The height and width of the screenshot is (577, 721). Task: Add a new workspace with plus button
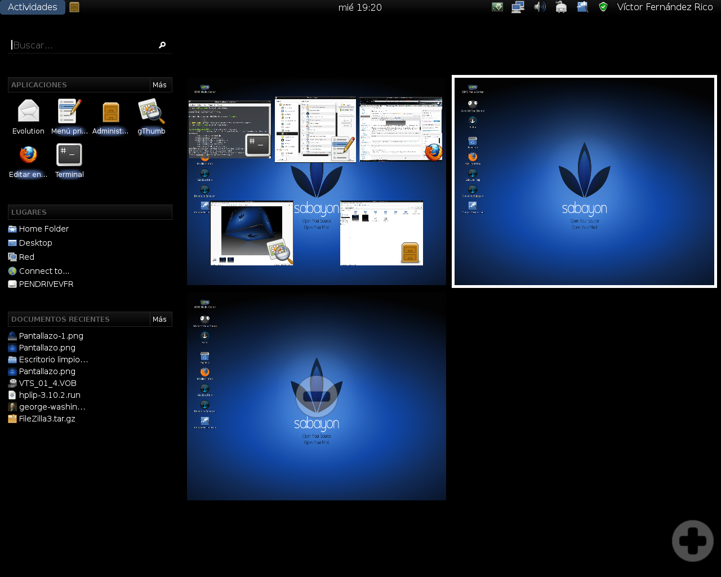[x=693, y=541]
